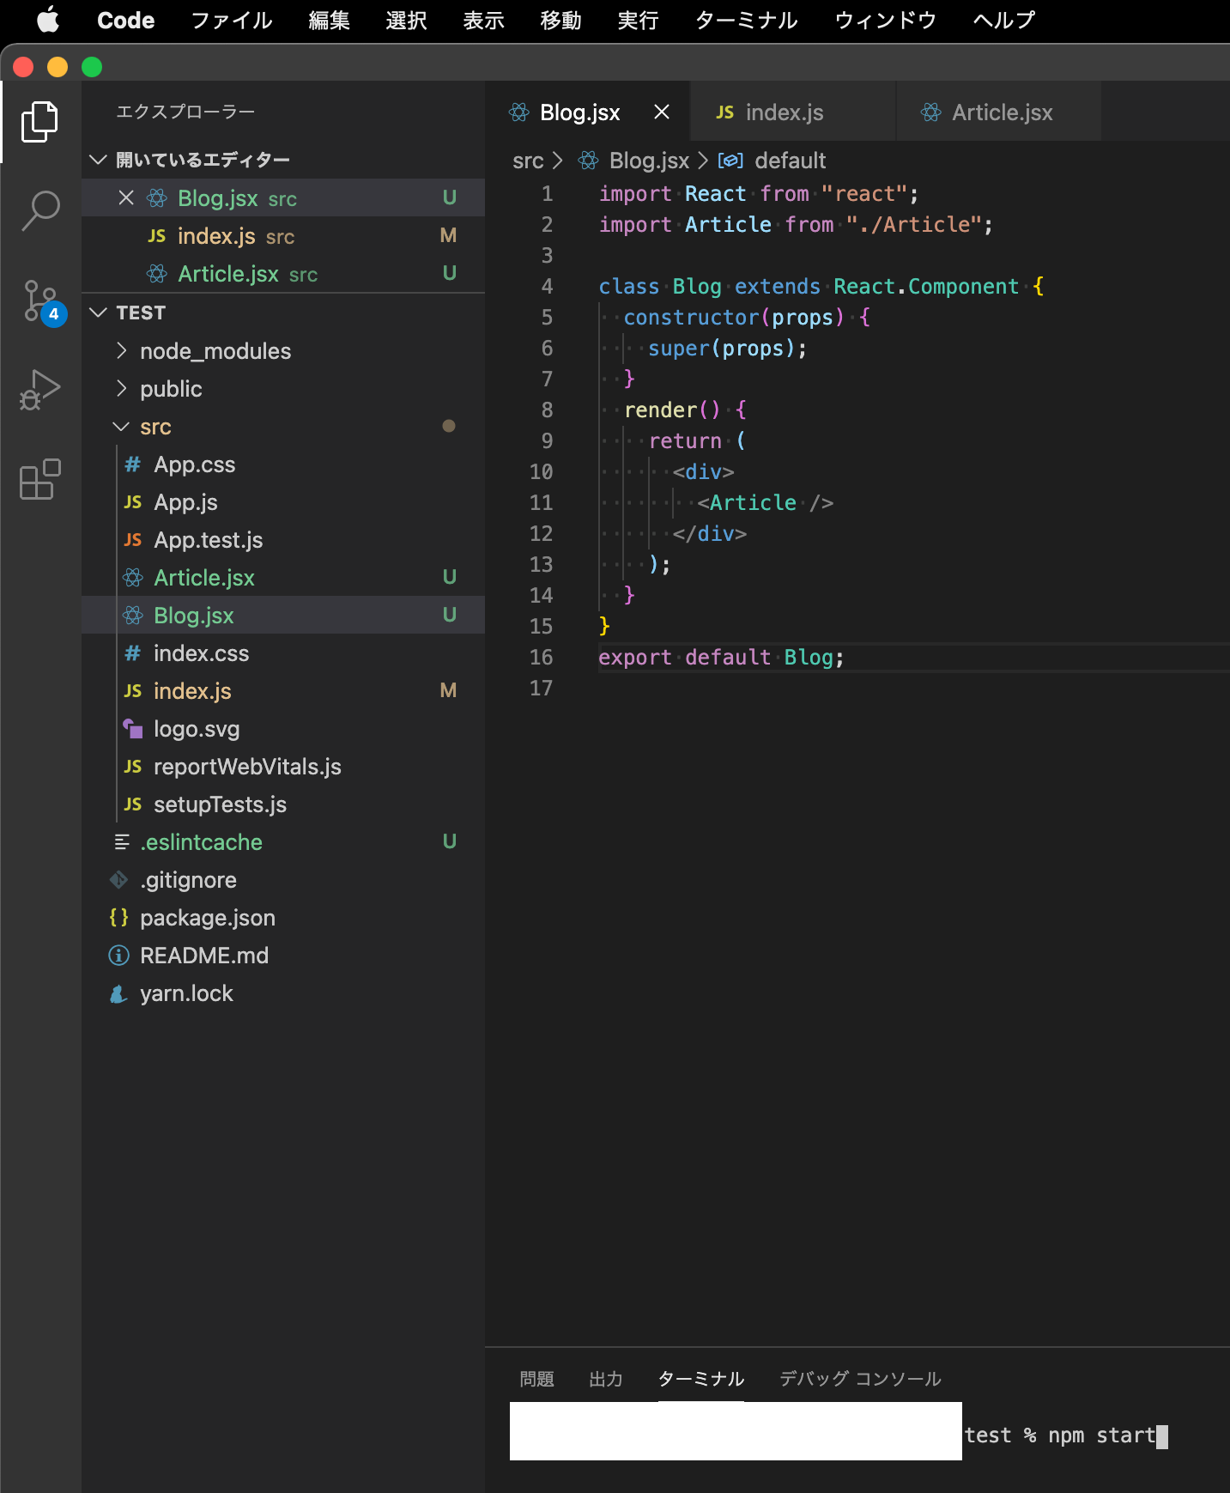Viewport: 1230px width, 1493px height.
Task: Open the ファイル menu
Action: (232, 20)
